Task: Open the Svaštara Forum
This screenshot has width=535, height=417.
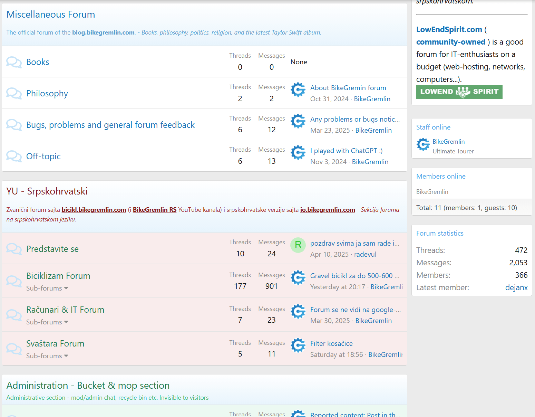Action: (55, 344)
